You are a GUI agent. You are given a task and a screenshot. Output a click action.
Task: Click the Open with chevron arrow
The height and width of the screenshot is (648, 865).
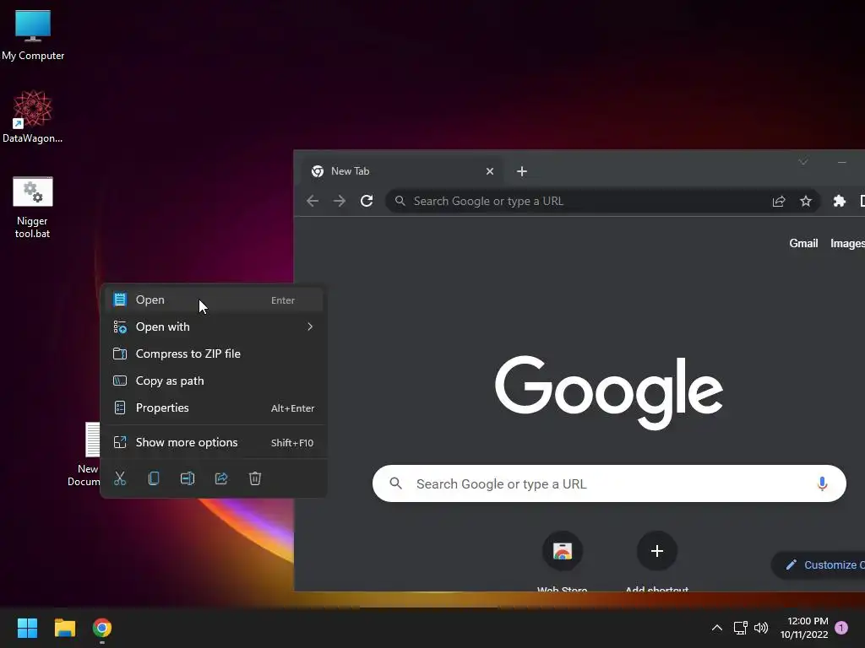pos(310,327)
